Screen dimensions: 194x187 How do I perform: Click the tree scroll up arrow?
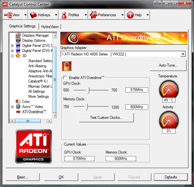click(x=55, y=36)
